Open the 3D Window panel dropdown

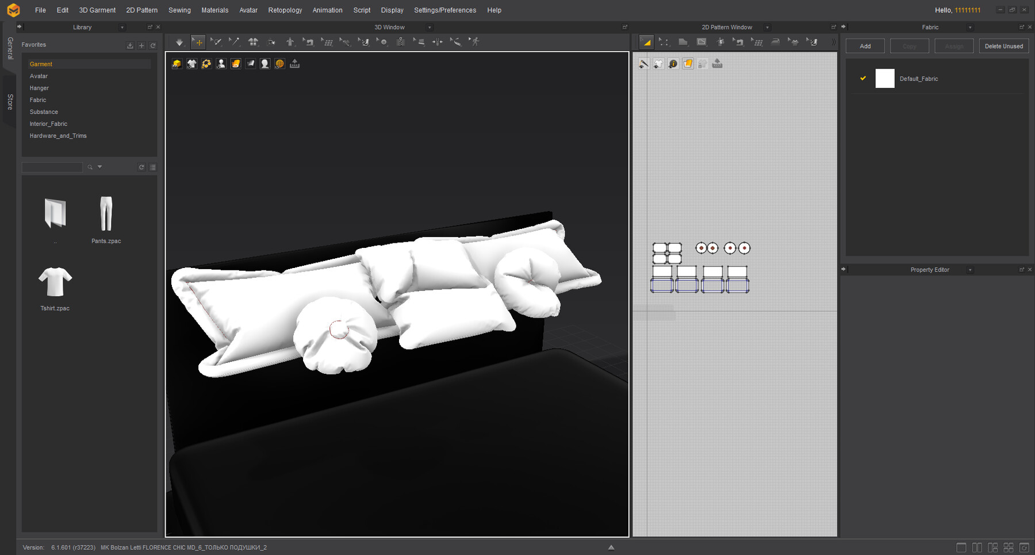[x=429, y=27]
